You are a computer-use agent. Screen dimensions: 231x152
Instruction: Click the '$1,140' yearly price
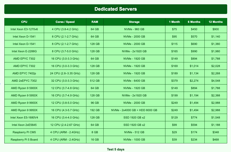(x=216, y=37)
